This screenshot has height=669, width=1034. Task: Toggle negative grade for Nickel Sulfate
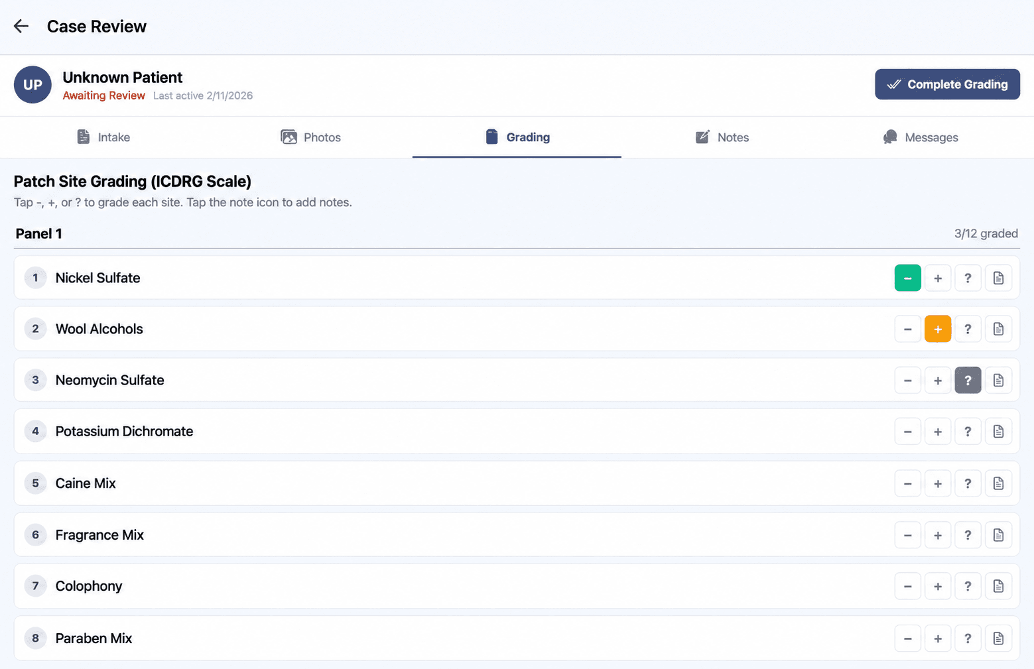click(x=907, y=278)
